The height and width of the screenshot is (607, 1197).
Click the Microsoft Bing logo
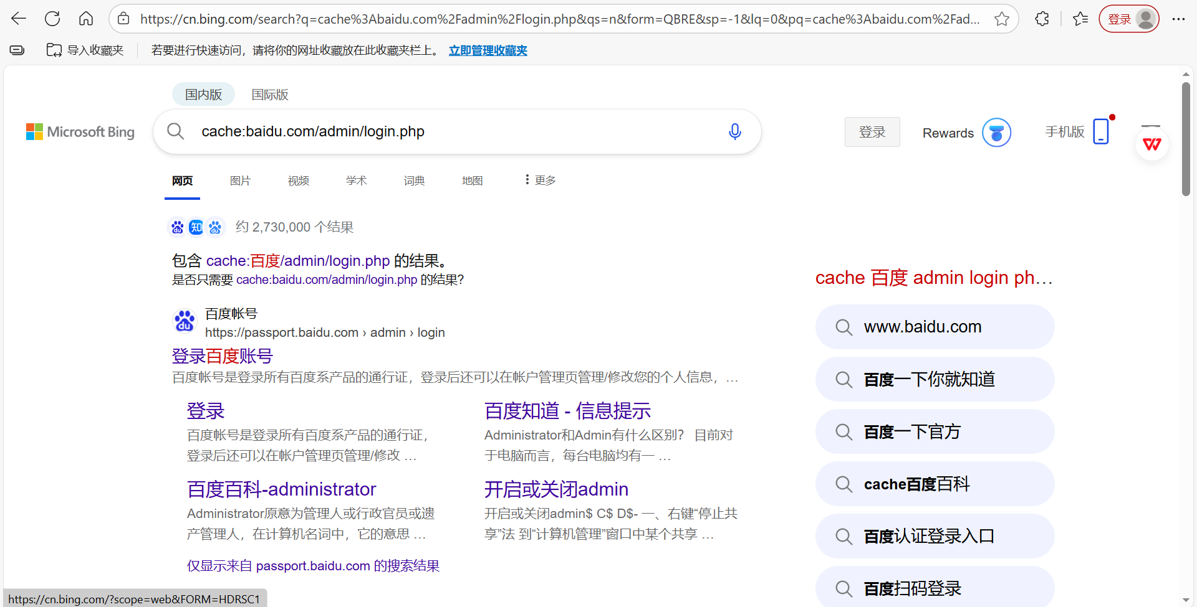click(80, 132)
